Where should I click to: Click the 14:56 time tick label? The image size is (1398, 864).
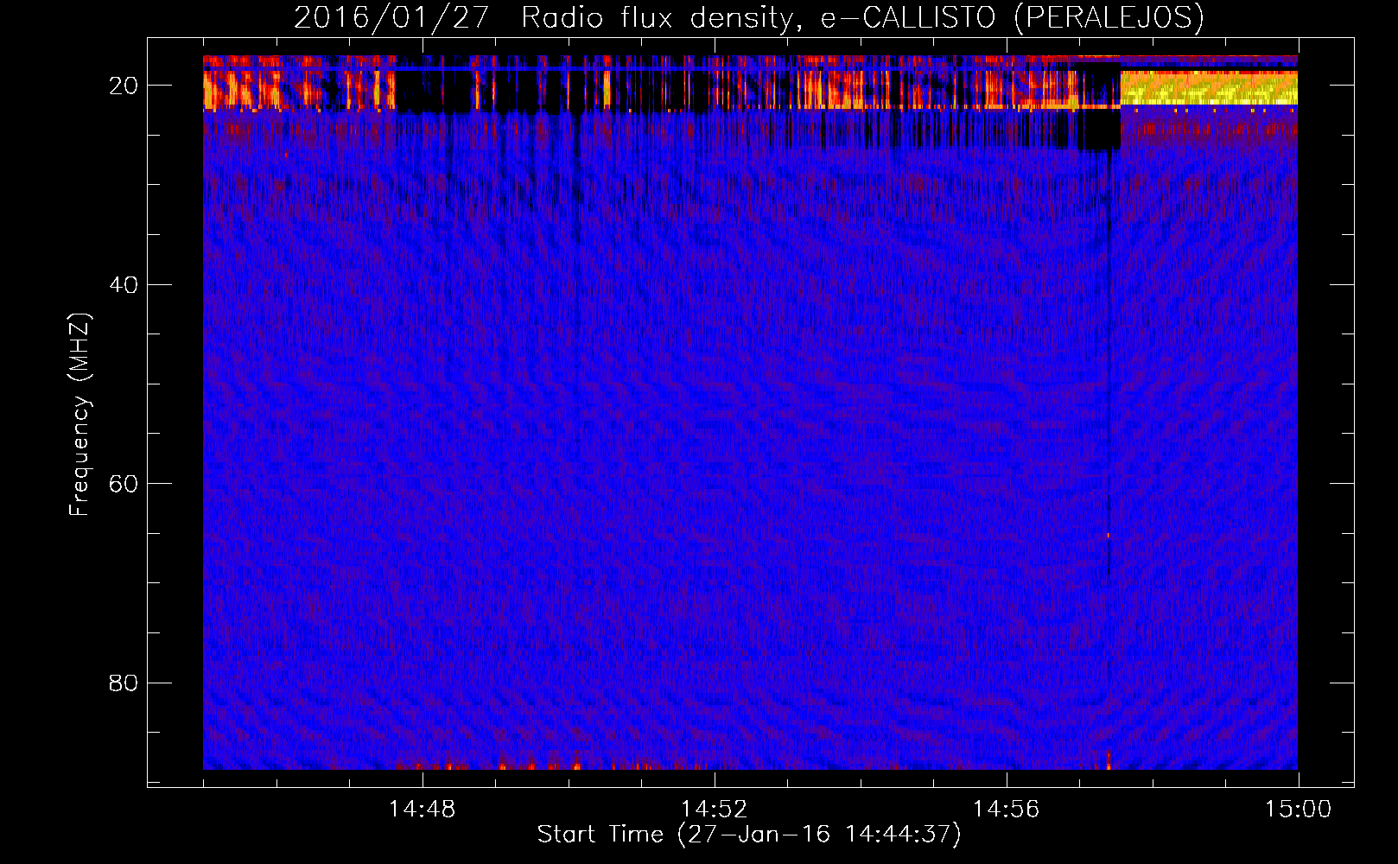coord(1006,809)
